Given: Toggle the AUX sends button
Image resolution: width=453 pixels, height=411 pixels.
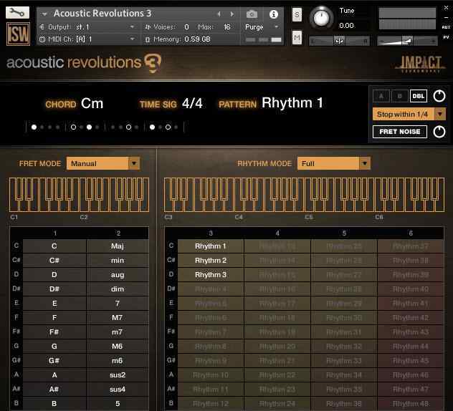Looking at the screenshot, I should (x=446, y=27).
